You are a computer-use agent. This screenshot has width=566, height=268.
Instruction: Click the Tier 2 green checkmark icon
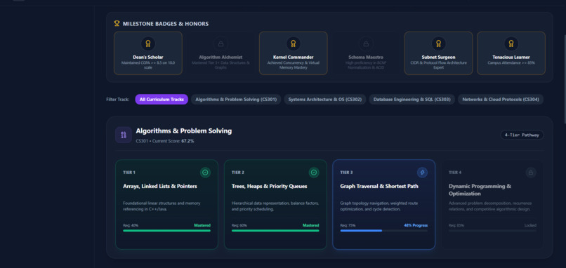tap(314, 173)
